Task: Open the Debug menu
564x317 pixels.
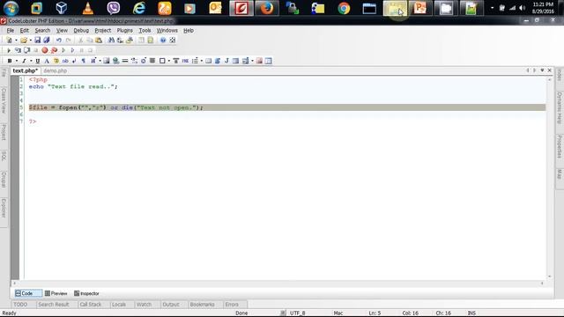Action: tap(81, 31)
